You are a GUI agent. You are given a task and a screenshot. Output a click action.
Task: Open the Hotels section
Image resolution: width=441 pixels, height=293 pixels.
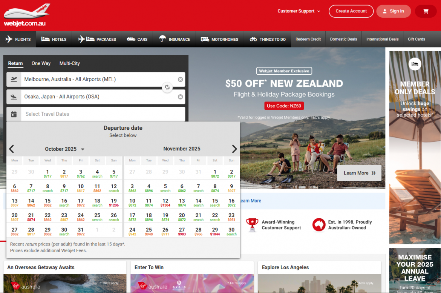pyautogui.click(x=54, y=39)
